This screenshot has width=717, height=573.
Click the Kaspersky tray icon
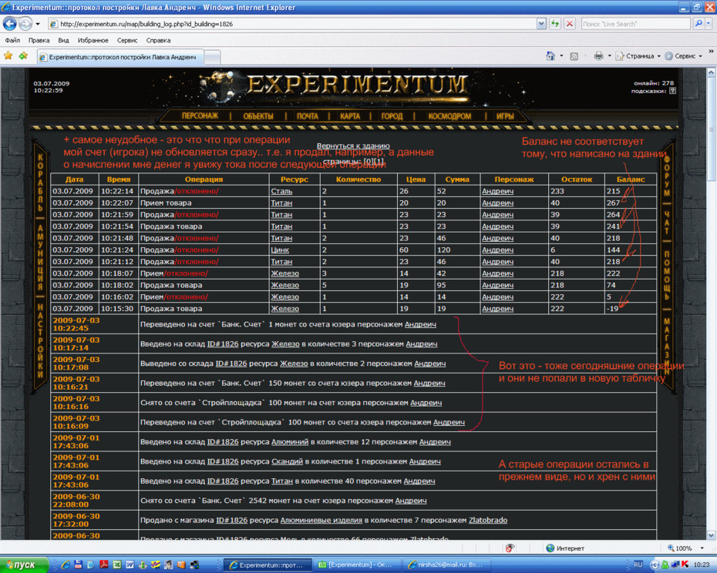(685, 565)
